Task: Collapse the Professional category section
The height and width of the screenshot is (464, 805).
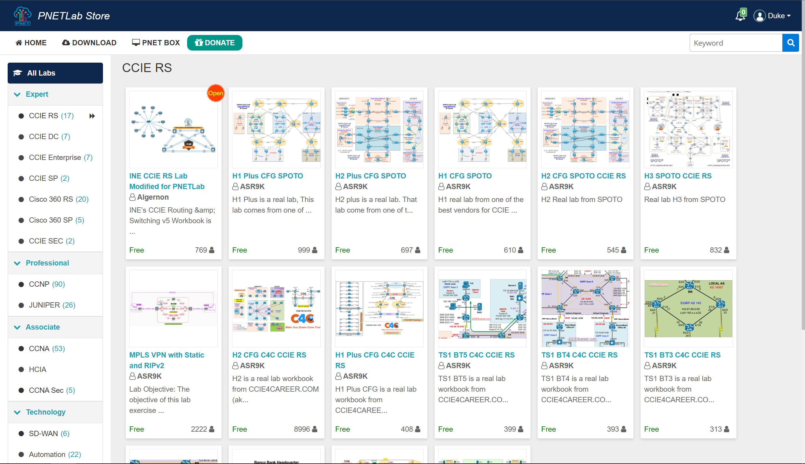Action: pyautogui.click(x=55, y=263)
